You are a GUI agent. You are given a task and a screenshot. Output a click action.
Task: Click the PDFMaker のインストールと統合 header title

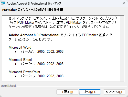point(33,10)
